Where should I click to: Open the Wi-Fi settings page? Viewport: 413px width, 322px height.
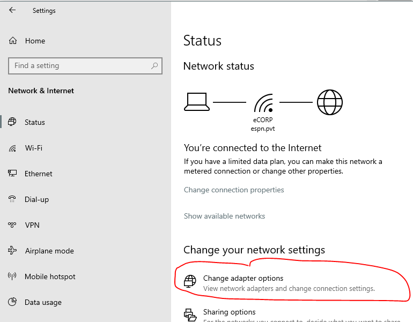coord(33,148)
